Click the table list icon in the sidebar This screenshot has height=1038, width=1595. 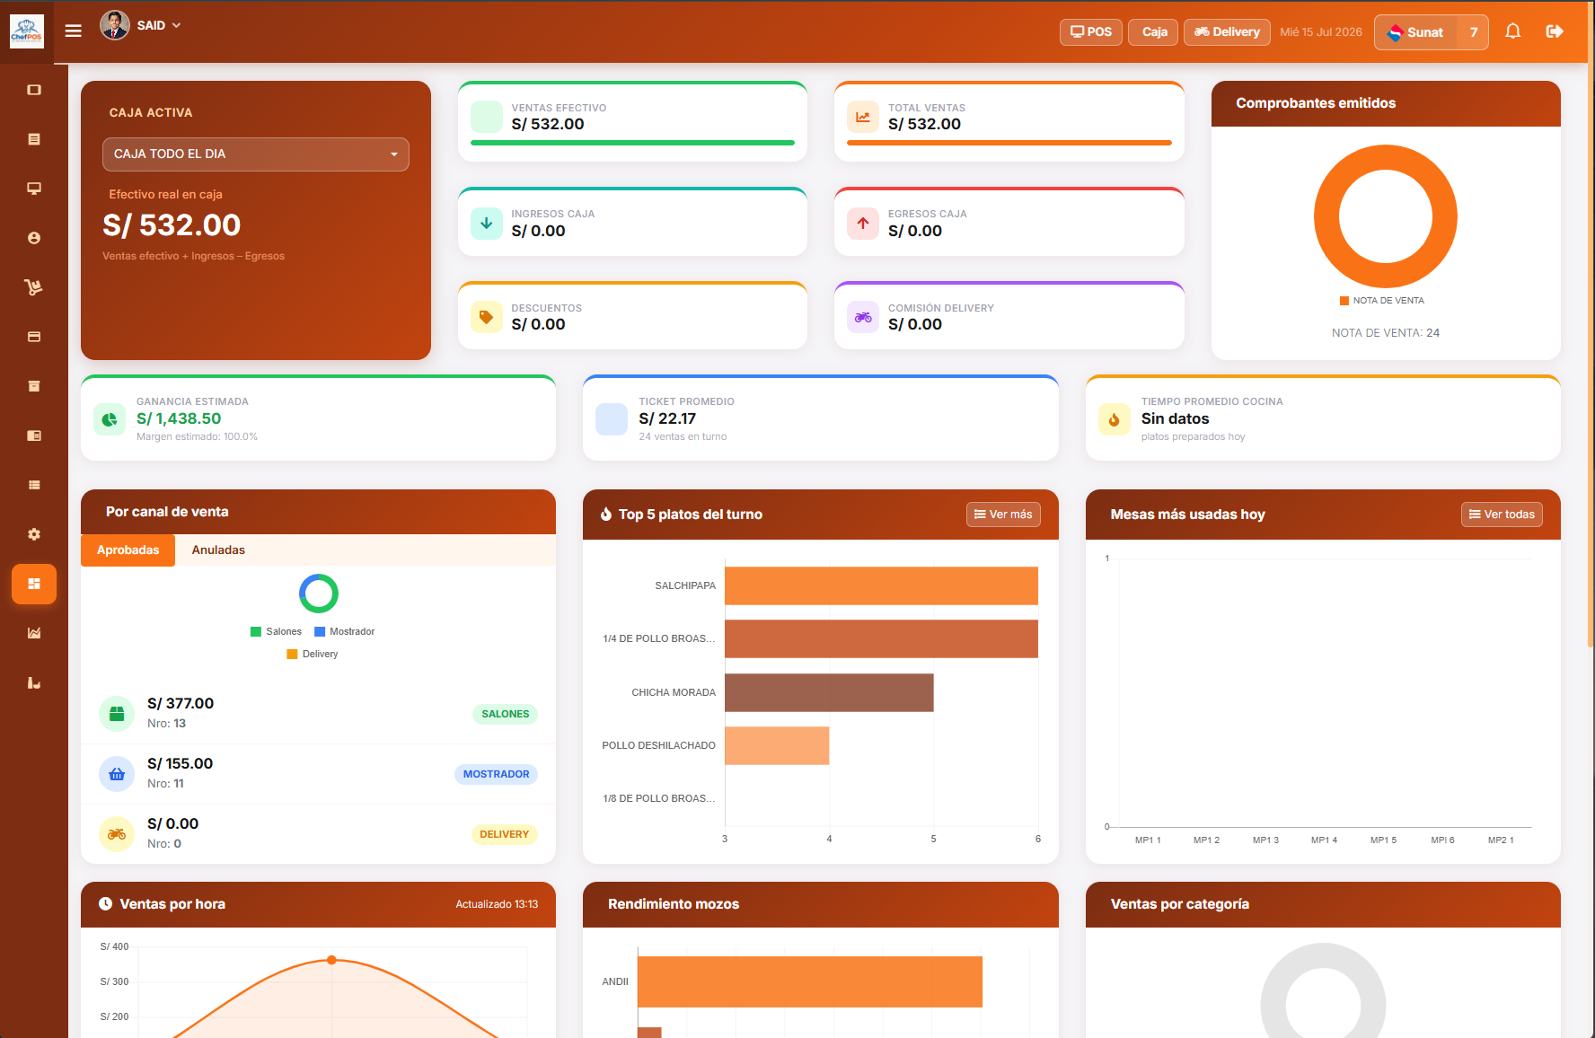[34, 485]
